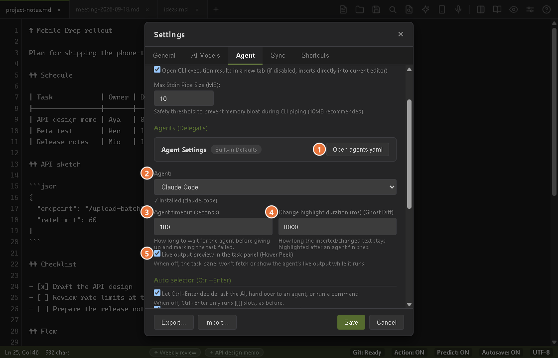
Task: Click the microphone icon
Action: [458, 9]
